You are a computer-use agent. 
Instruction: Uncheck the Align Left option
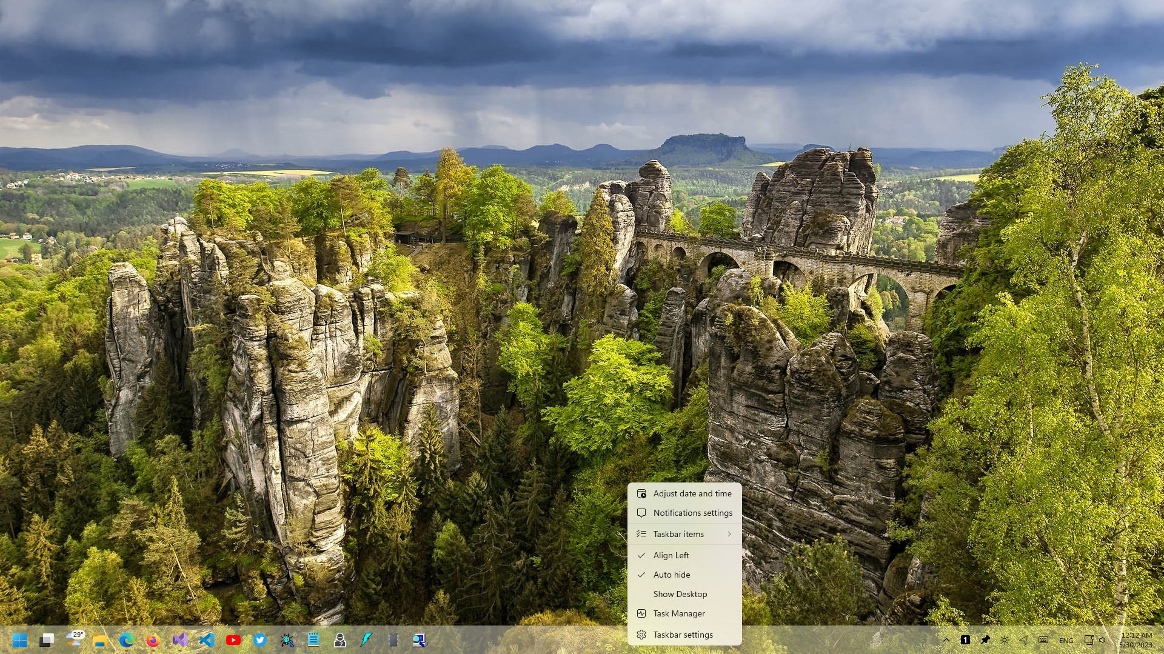tap(684, 556)
